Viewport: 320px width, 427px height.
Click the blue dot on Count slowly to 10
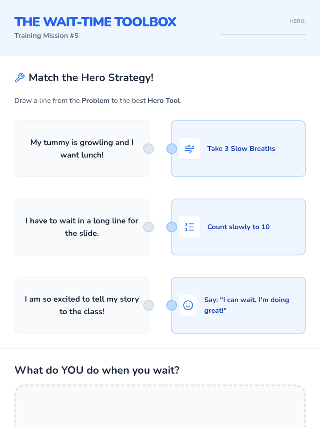tap(172, 227)
